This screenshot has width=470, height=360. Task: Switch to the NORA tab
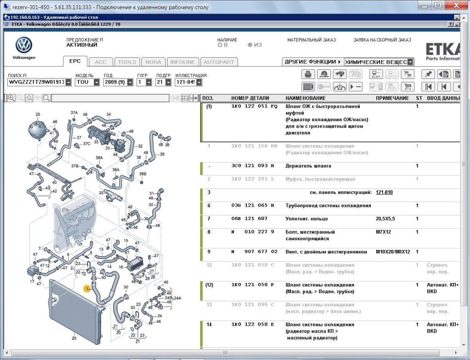click(x=153, y=62)
